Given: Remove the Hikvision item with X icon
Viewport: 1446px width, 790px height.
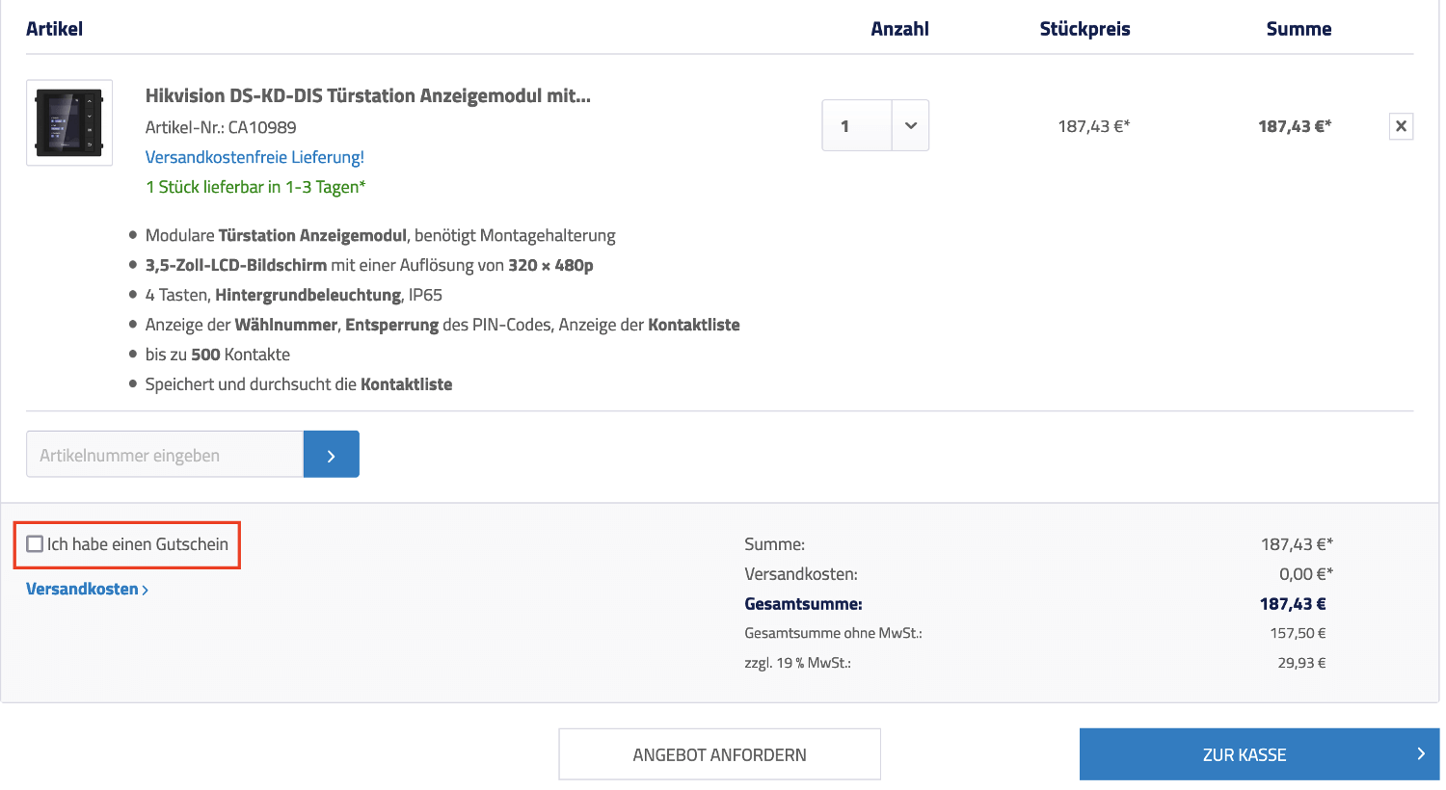Looking at the screenshot, I should tap(1401, 126).
